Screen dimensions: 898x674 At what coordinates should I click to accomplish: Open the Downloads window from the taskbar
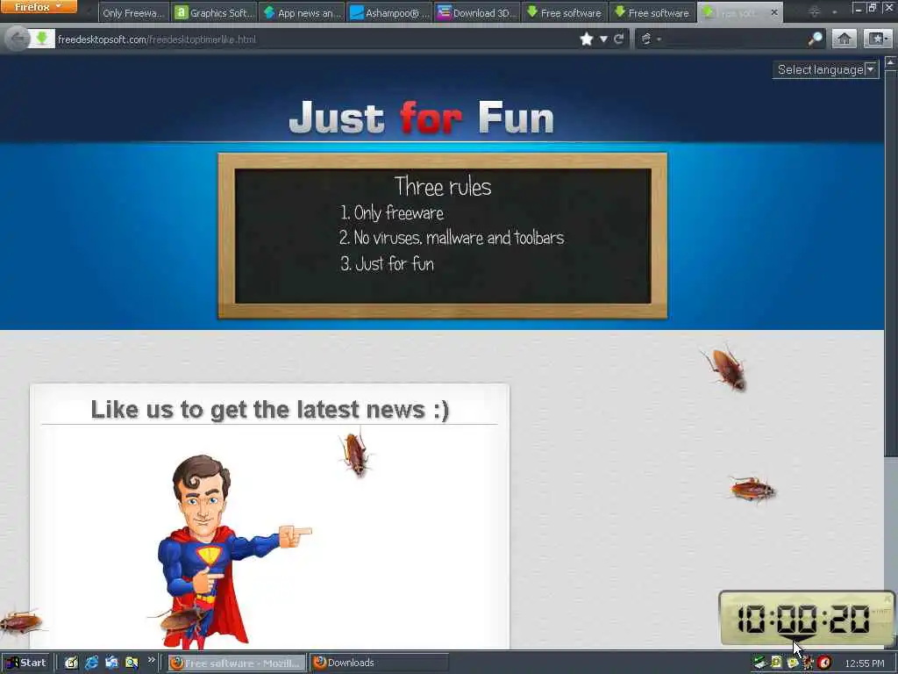pos(379,663)
